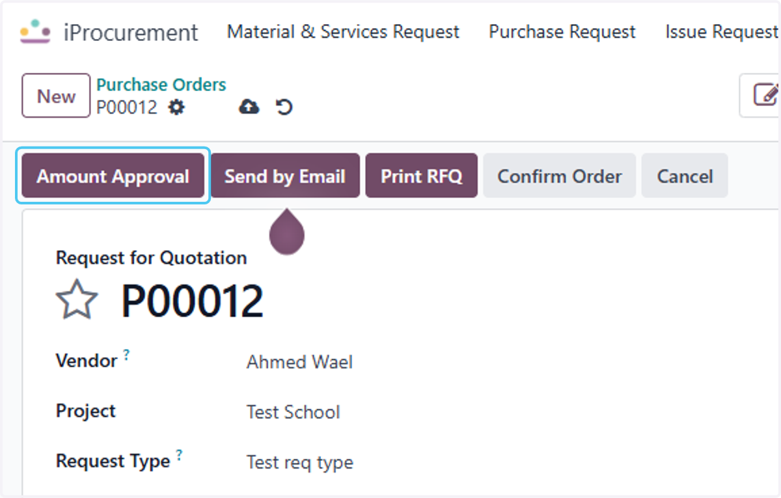Select the Vendor field Ahmed Wael

tap(299, 362)
